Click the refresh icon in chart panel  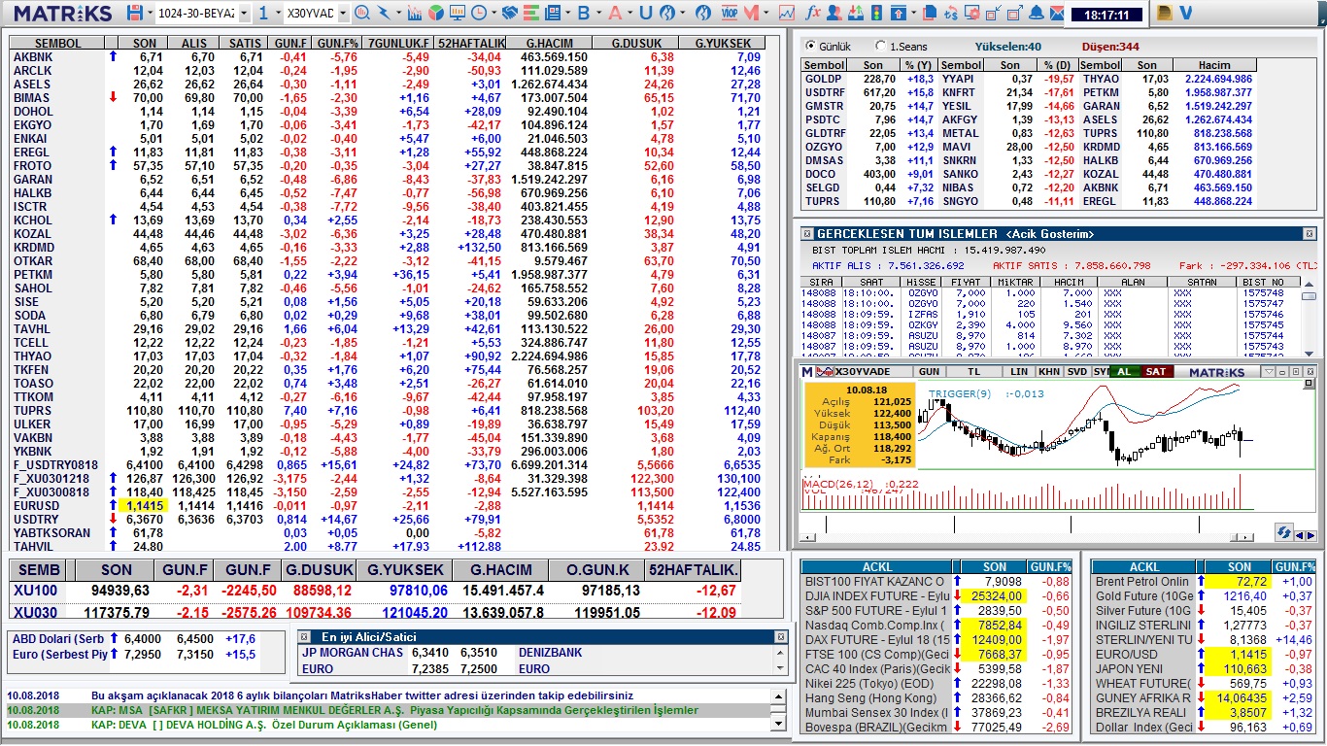(1283, 533)
